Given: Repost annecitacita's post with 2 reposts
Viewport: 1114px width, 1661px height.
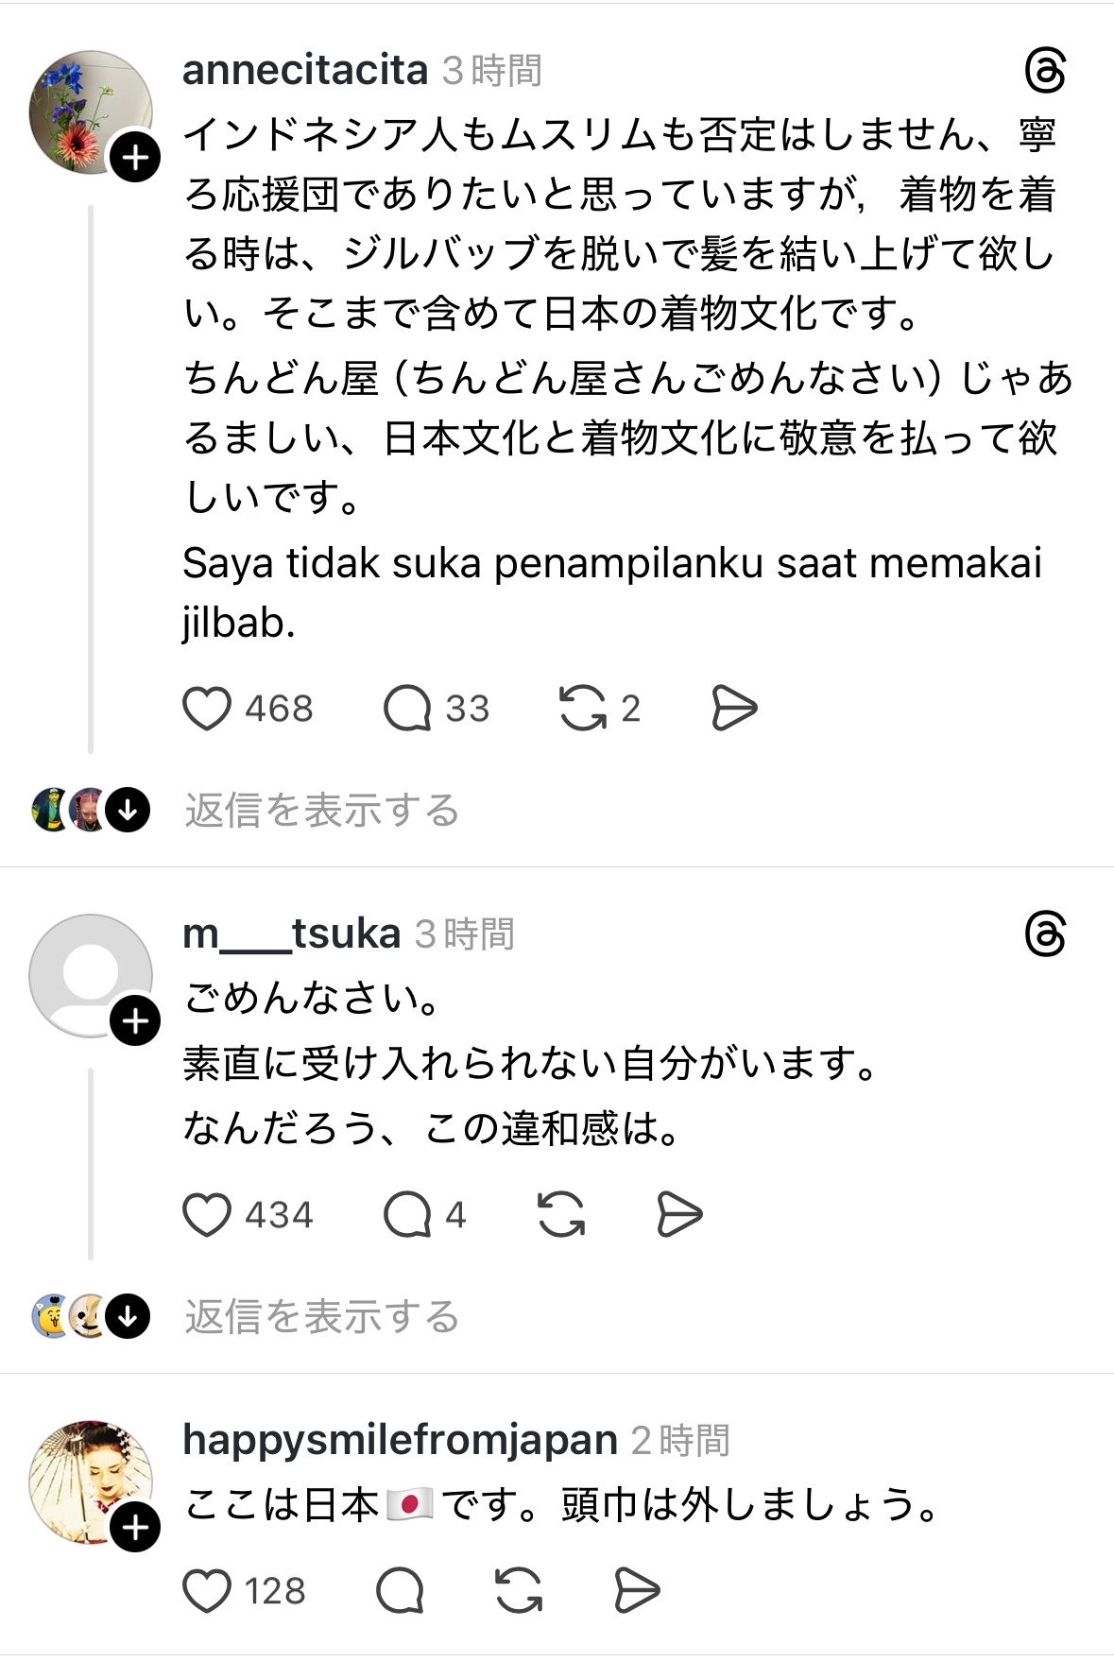Looking at the screenshot, I should point(583,709).
